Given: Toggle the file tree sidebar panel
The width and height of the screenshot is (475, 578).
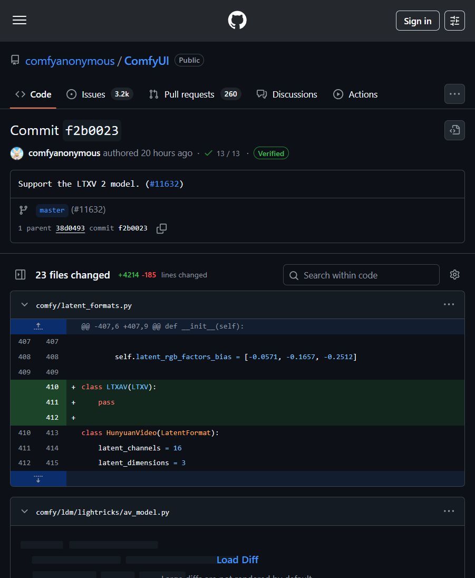Looking at the screenshot, I should point(20,275).
